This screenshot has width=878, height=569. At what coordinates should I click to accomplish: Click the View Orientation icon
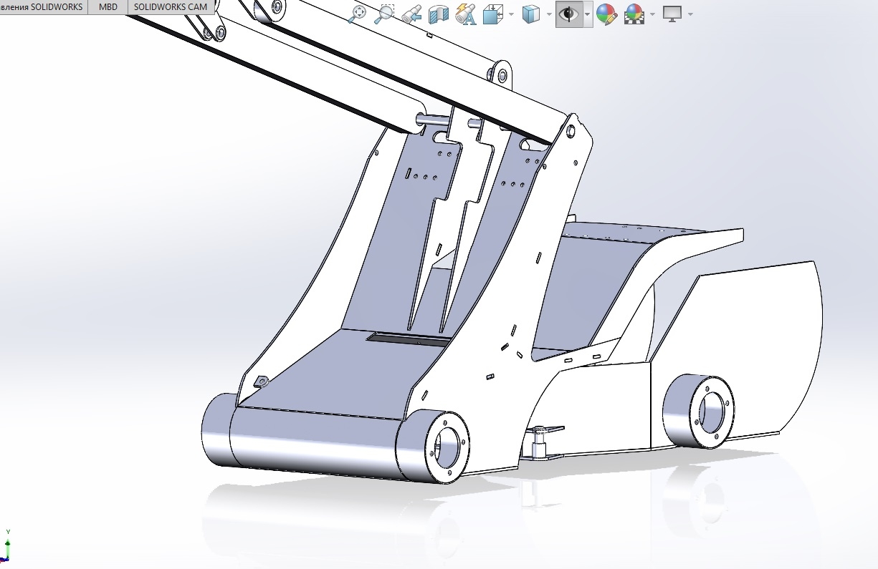(x=492, y=14)
